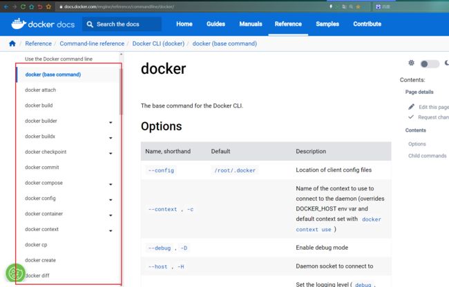449x287 pixels.
Task: Click the Command-line reference breadcrumb link
Action: 92,43
